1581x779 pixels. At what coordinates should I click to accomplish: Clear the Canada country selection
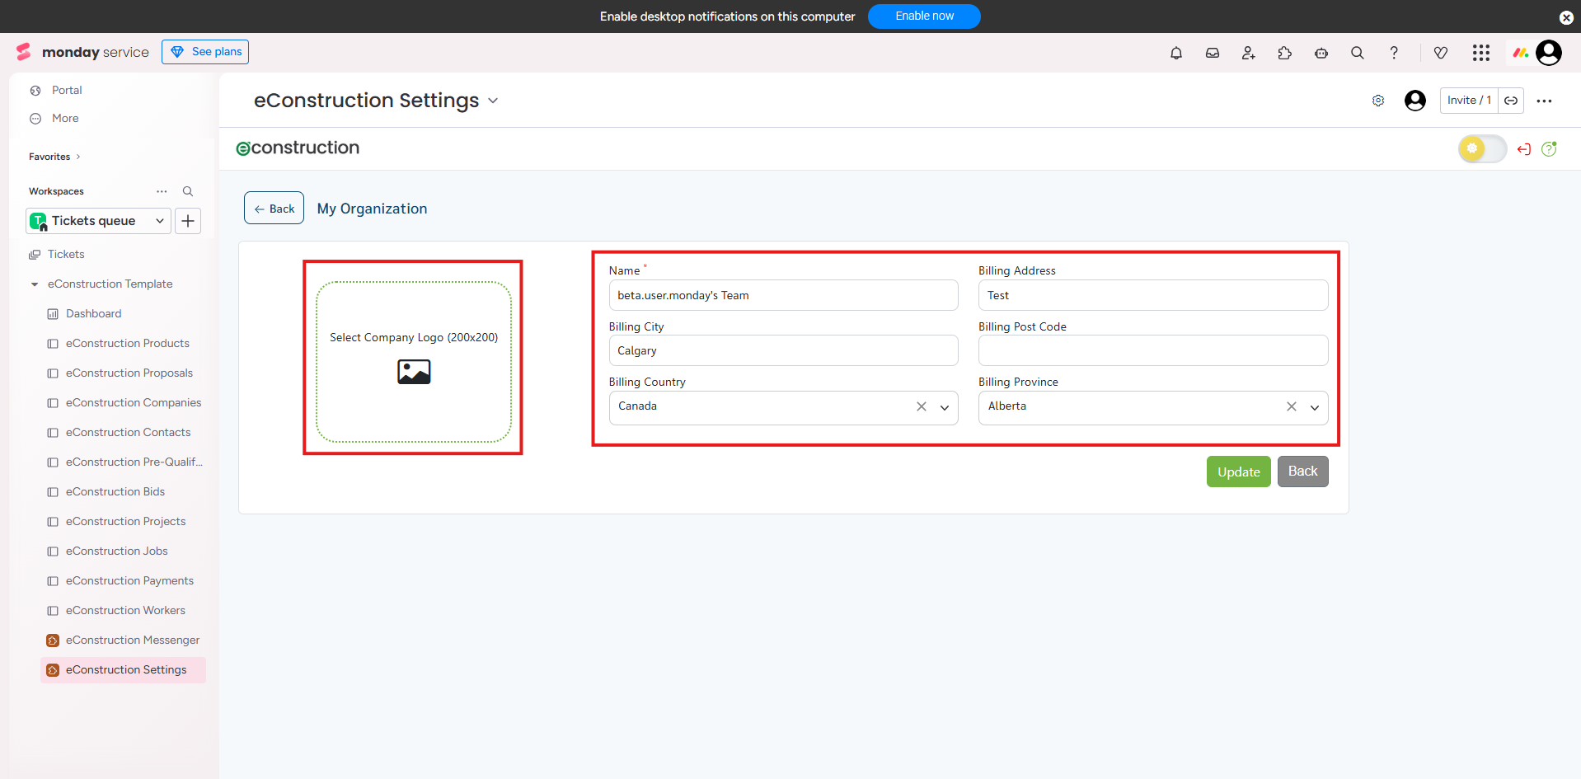tap(922, 406)
